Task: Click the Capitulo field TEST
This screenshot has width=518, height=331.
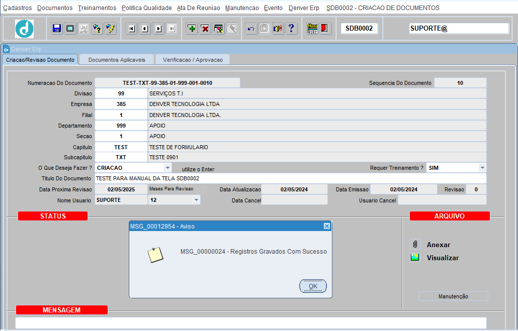Action: pos(121,147)
